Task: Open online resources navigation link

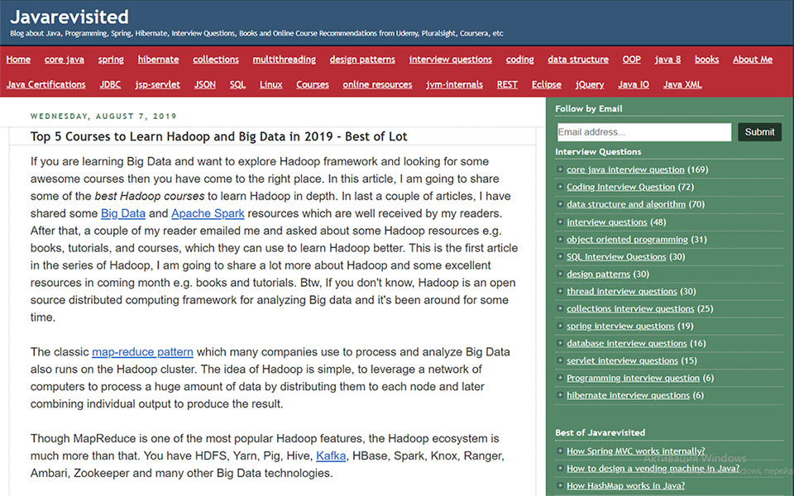Action: pyautogui.click(x=377, y=84)
